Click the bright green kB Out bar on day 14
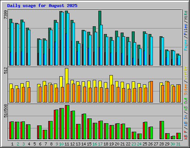The image size is (190, 148). pyautogui.click(x=85, y=127)
